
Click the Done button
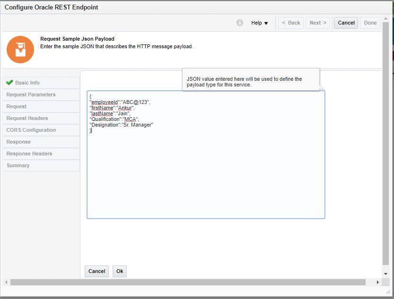[x=370, y=23]
